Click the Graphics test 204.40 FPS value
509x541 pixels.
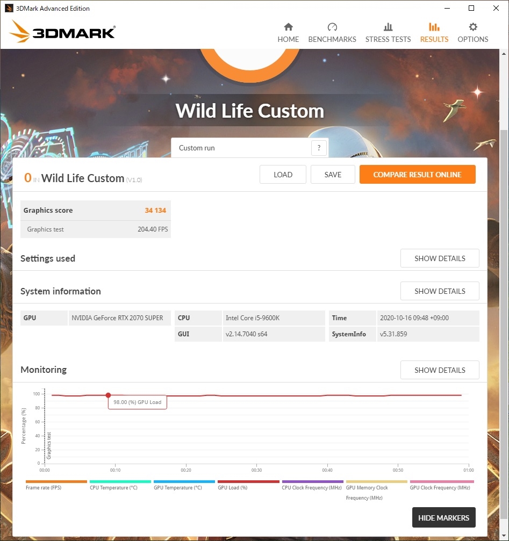click(153, 229)
